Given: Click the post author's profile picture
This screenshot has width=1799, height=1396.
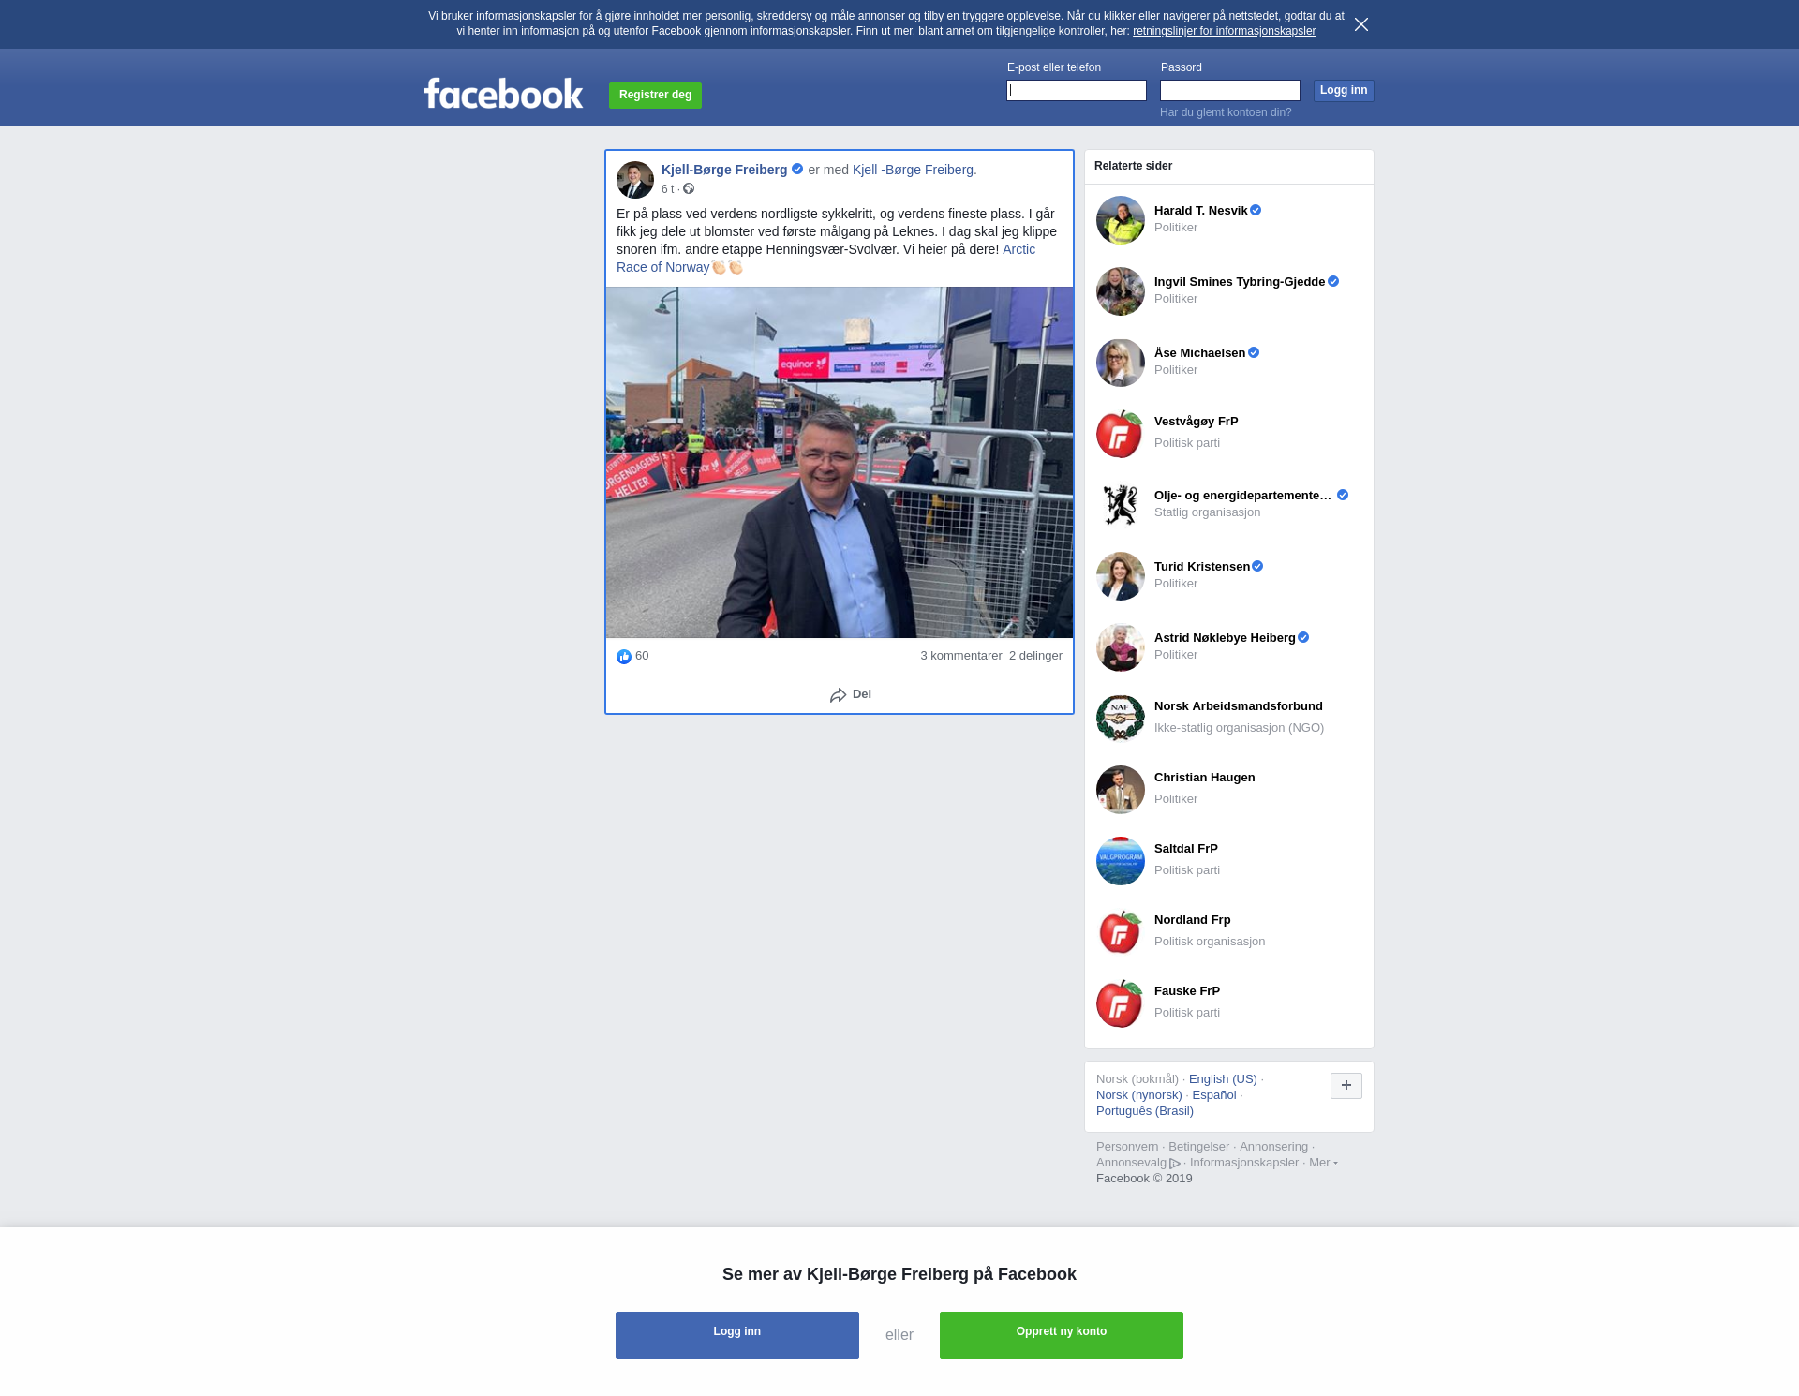Looking at the screenshot, I should [635, 180].
